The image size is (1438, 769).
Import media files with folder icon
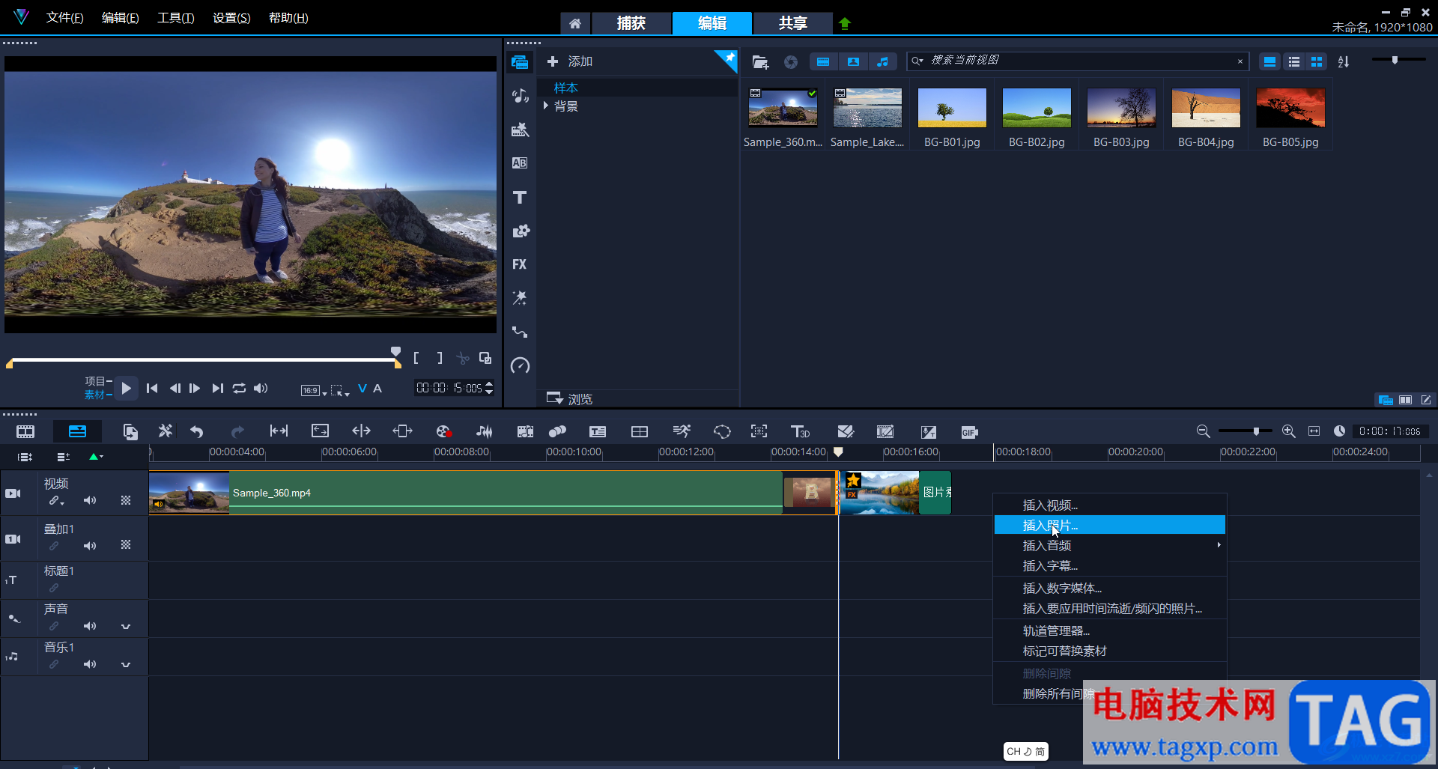(x=760, y=62)
